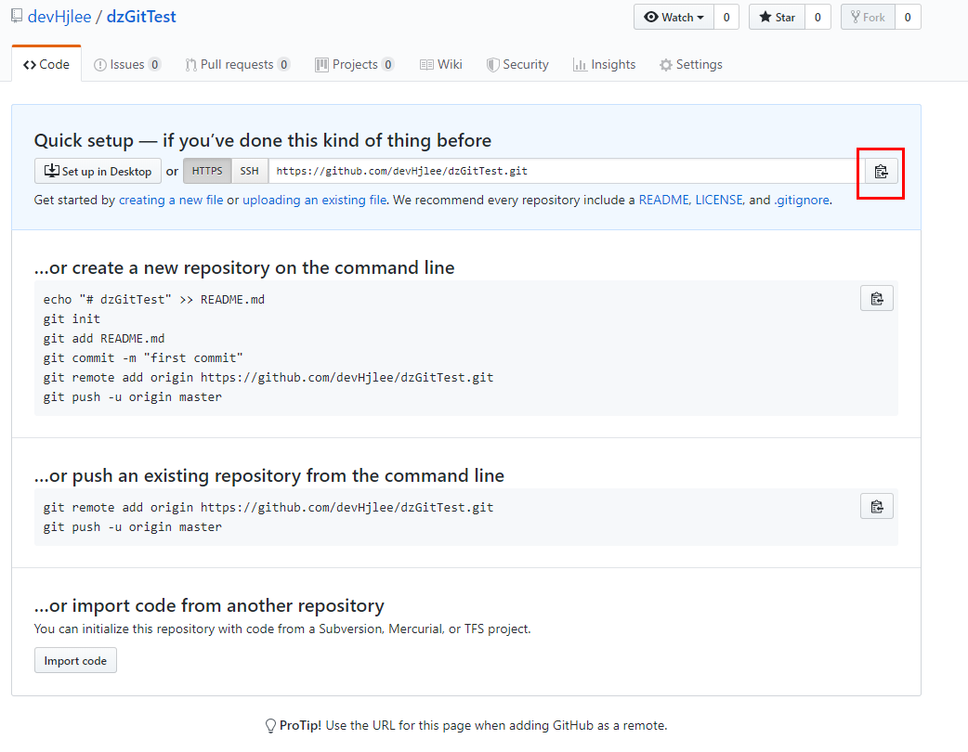Click the '...or import code from another repository' heading

coord(209,606)
